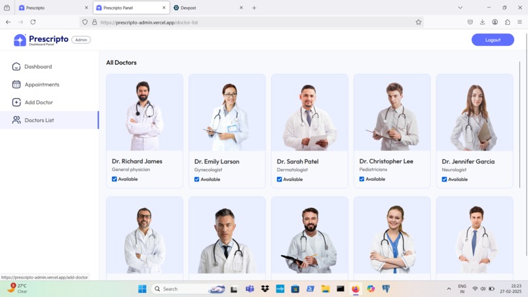
Task: Show hidden system tray icons
Action: [x=449, y=289]
